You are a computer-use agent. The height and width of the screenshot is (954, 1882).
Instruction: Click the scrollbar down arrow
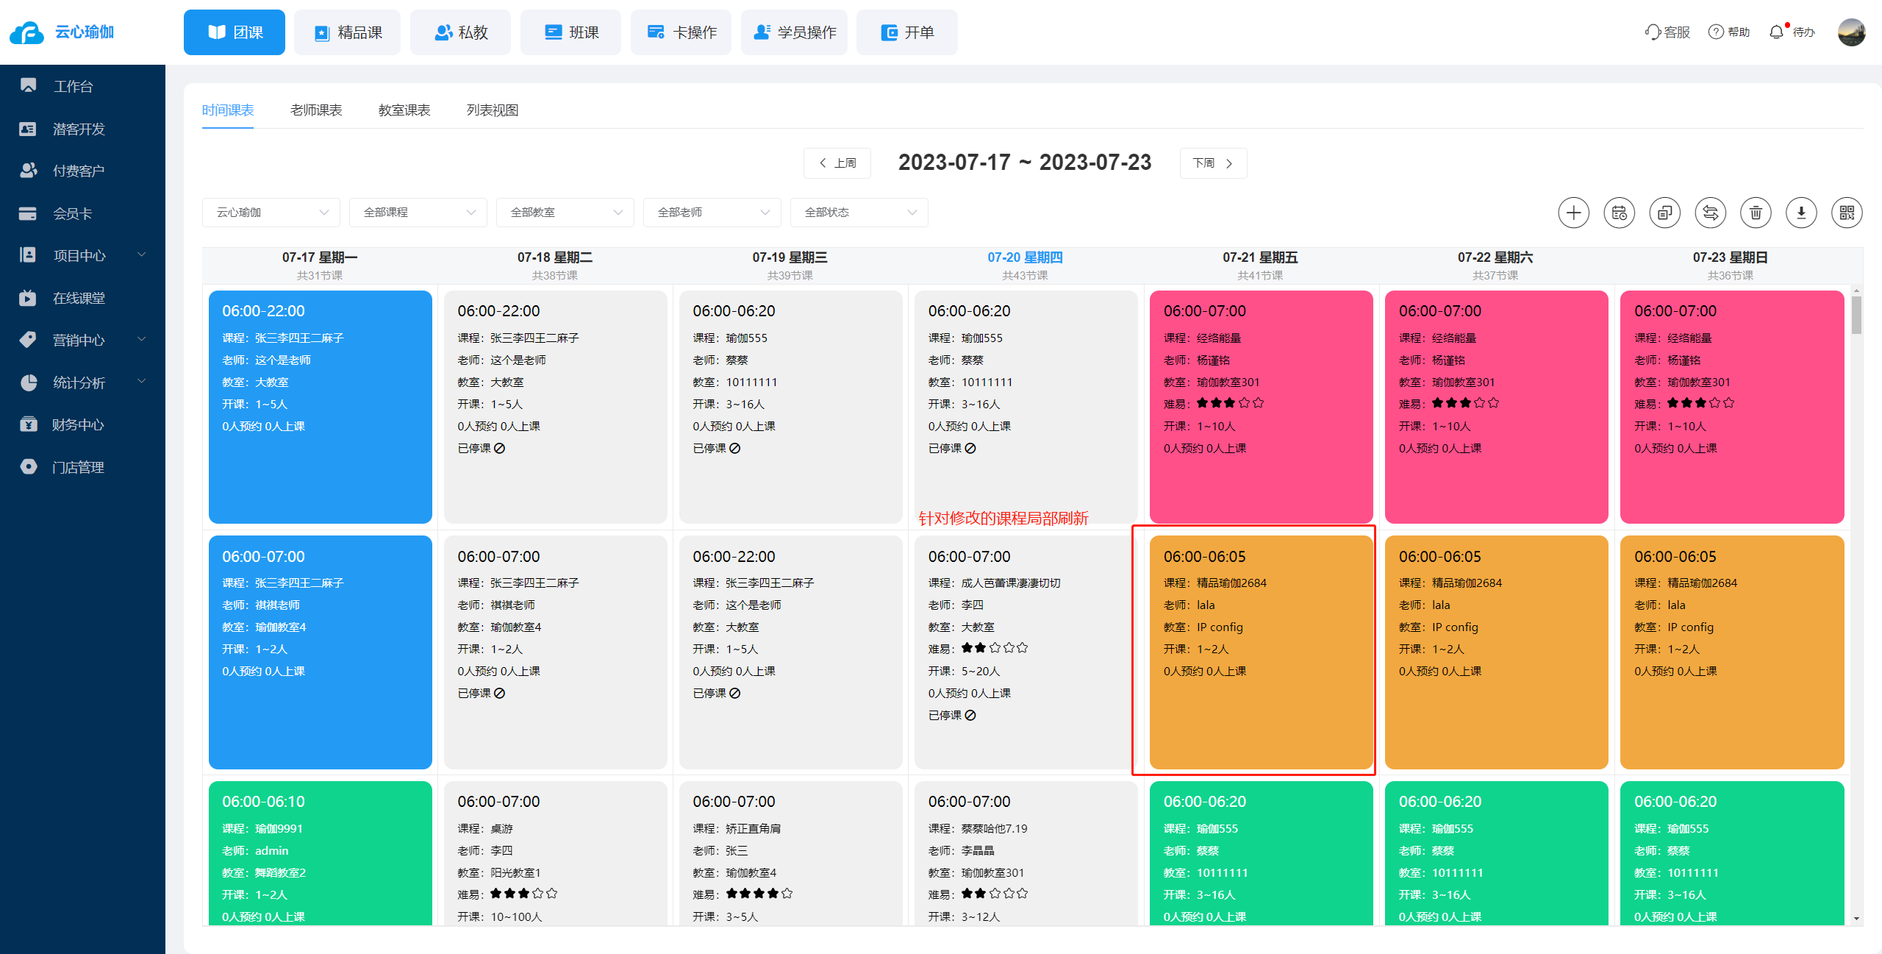pyautogui.click(x=1856, y=919)
